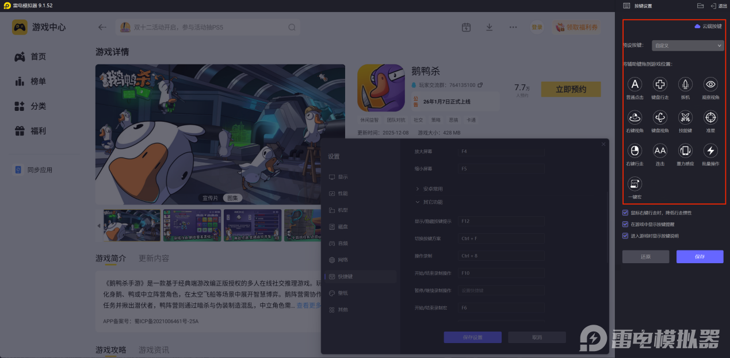
Task: Open 网络 settings tab
Action: pyautogui.click(x=361, y=260)
